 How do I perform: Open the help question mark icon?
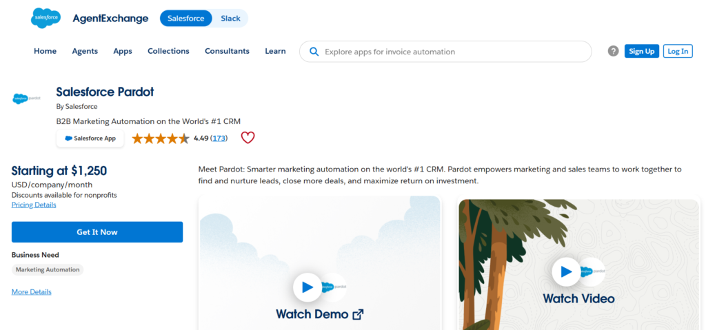pyautogui.click(x=613, y=51)
